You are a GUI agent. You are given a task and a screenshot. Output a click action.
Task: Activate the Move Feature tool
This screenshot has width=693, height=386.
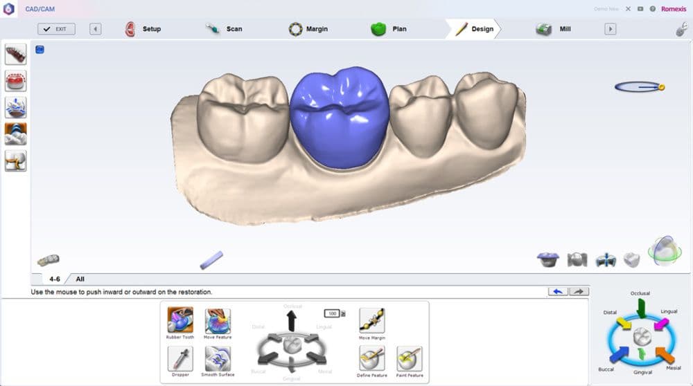click(x=218, y=320)
